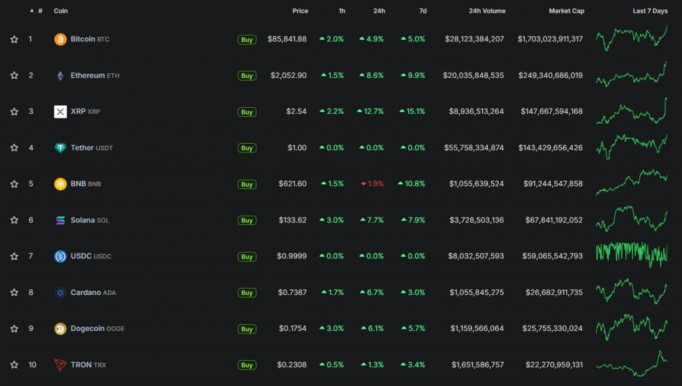Open TRON's 7-day sparkline chart
Viewport: 682px width, 386px height.
(631, 364)
